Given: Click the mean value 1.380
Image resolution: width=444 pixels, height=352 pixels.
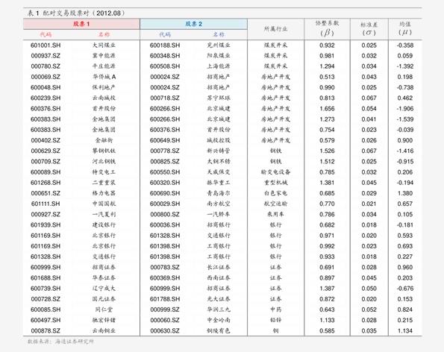Looking at the screenshot, I should coord(405,193).
